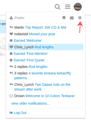
Task: Open bookmarks via the bookmark icon
Action: (64, 18)
